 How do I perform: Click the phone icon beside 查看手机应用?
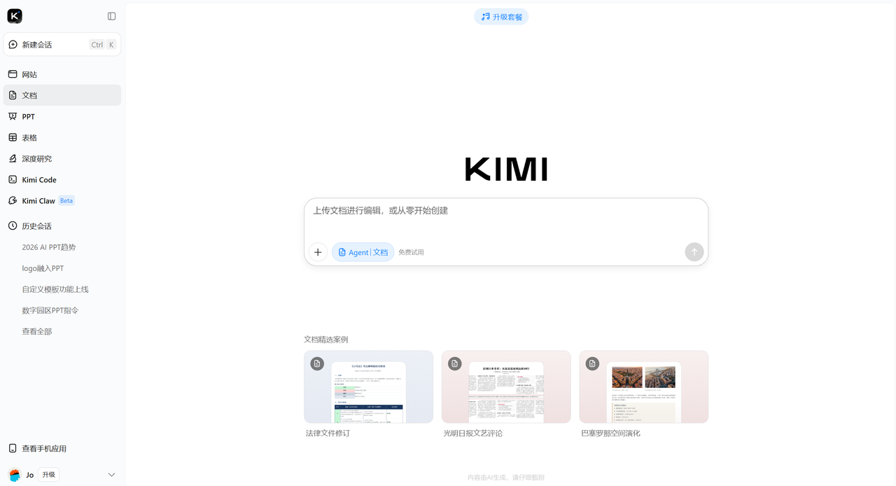(x=13, y=448)
